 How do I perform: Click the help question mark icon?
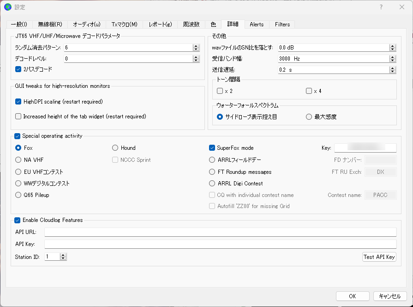(381, 7)
